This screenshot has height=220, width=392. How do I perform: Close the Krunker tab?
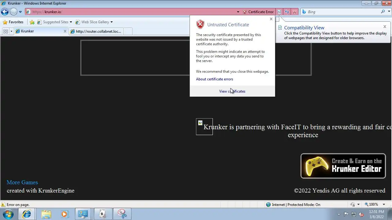point(65,31)
